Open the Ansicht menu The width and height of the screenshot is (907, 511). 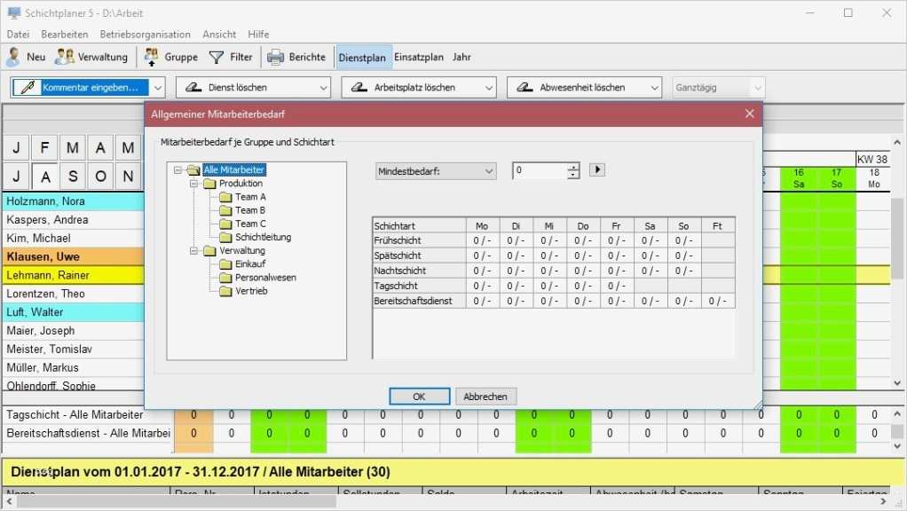[x=219, y=34]
